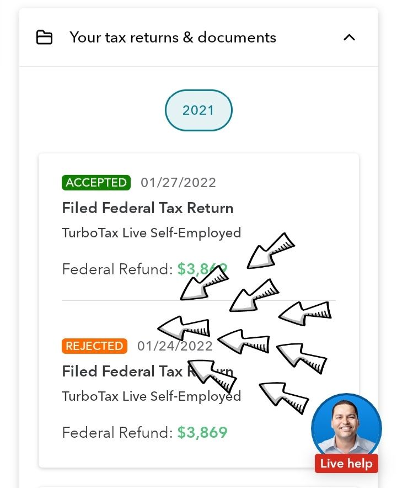Click the partially covered accepted refund amount
397x488 pixels.
[202, 269]
